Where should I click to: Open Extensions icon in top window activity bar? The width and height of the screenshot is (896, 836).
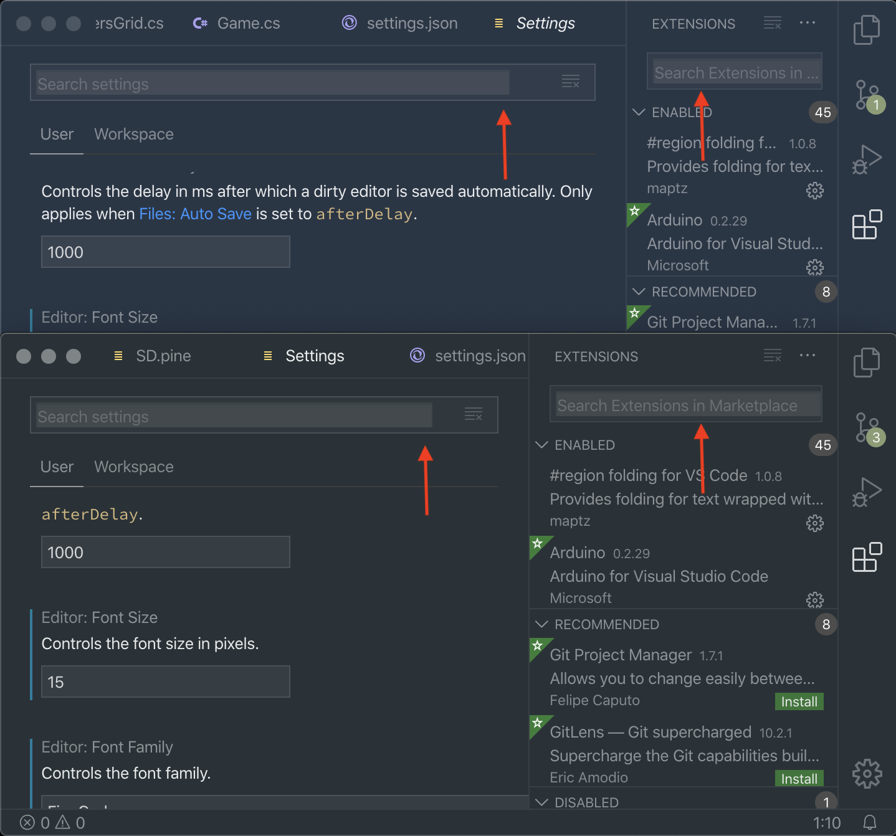[x=867, y=224]
